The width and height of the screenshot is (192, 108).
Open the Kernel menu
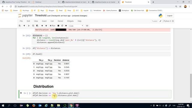click(60, 21)
